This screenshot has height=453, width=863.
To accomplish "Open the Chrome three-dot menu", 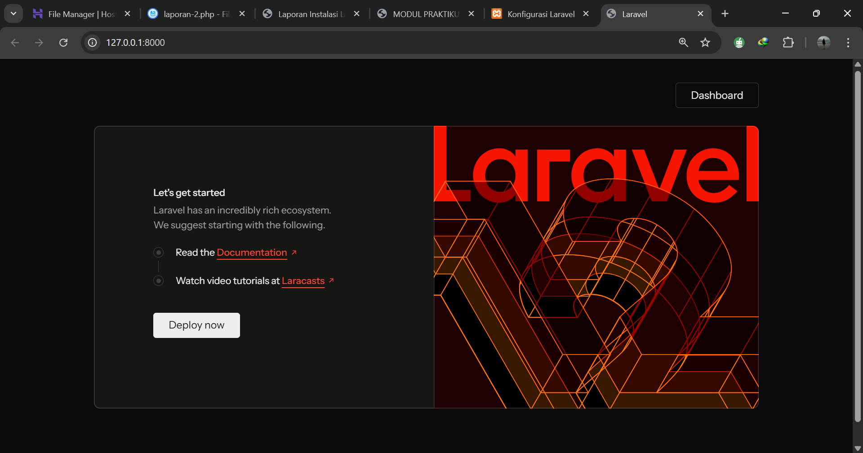I will click(x=848, y=43).
